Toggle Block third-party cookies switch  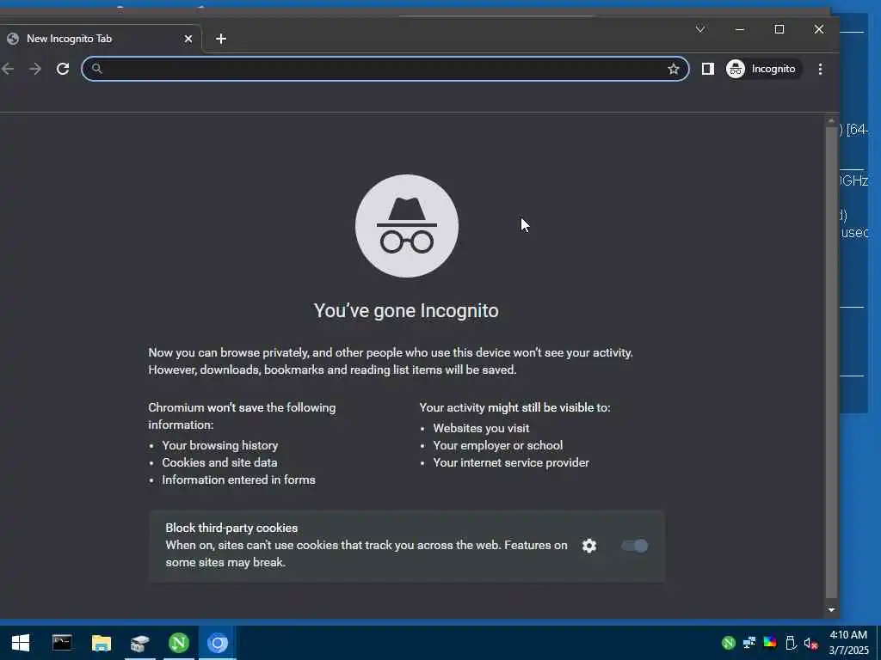[x=635, y=546]
